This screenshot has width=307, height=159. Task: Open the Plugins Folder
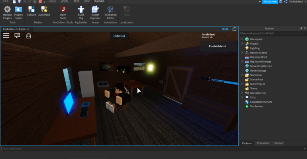[x=18, y=13]
